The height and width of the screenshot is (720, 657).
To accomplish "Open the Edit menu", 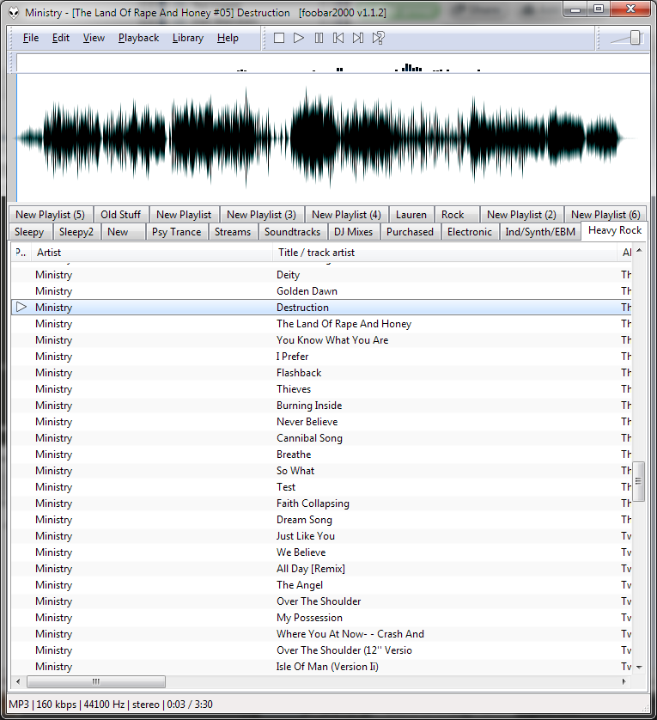I will 61,38.
